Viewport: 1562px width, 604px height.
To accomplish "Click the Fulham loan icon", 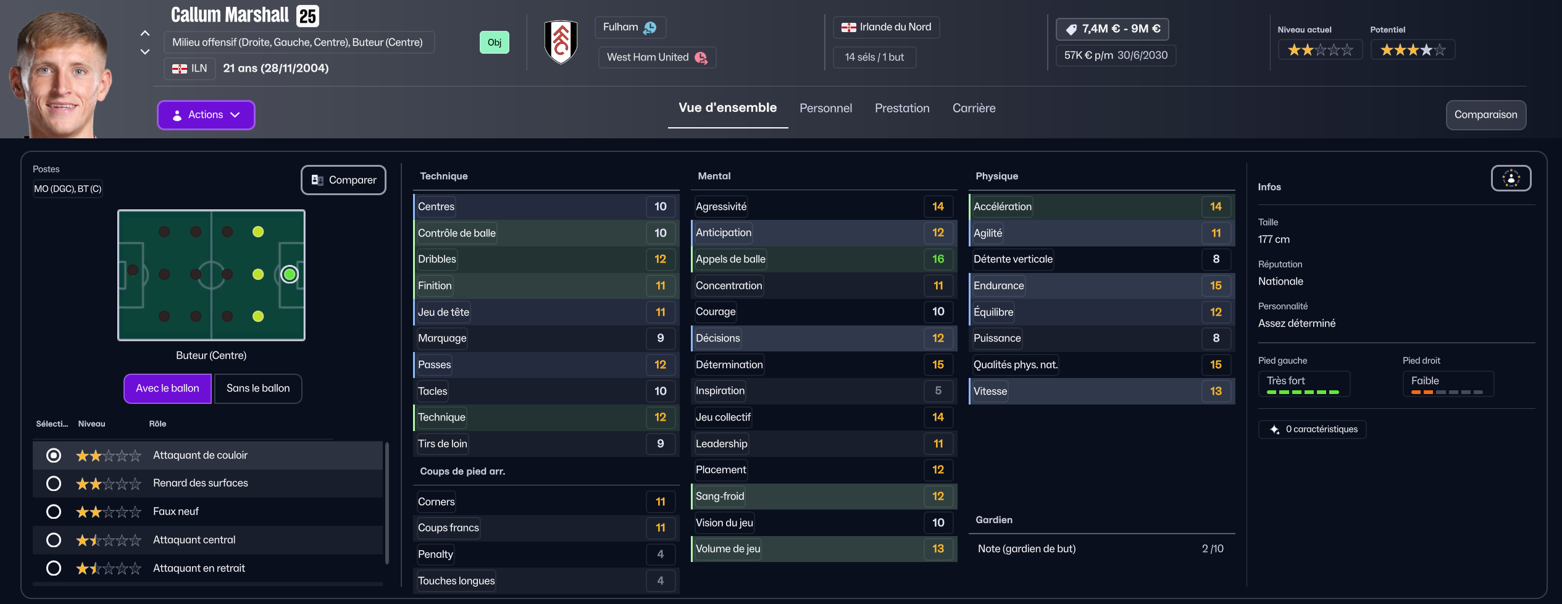I will click(650, 28).
